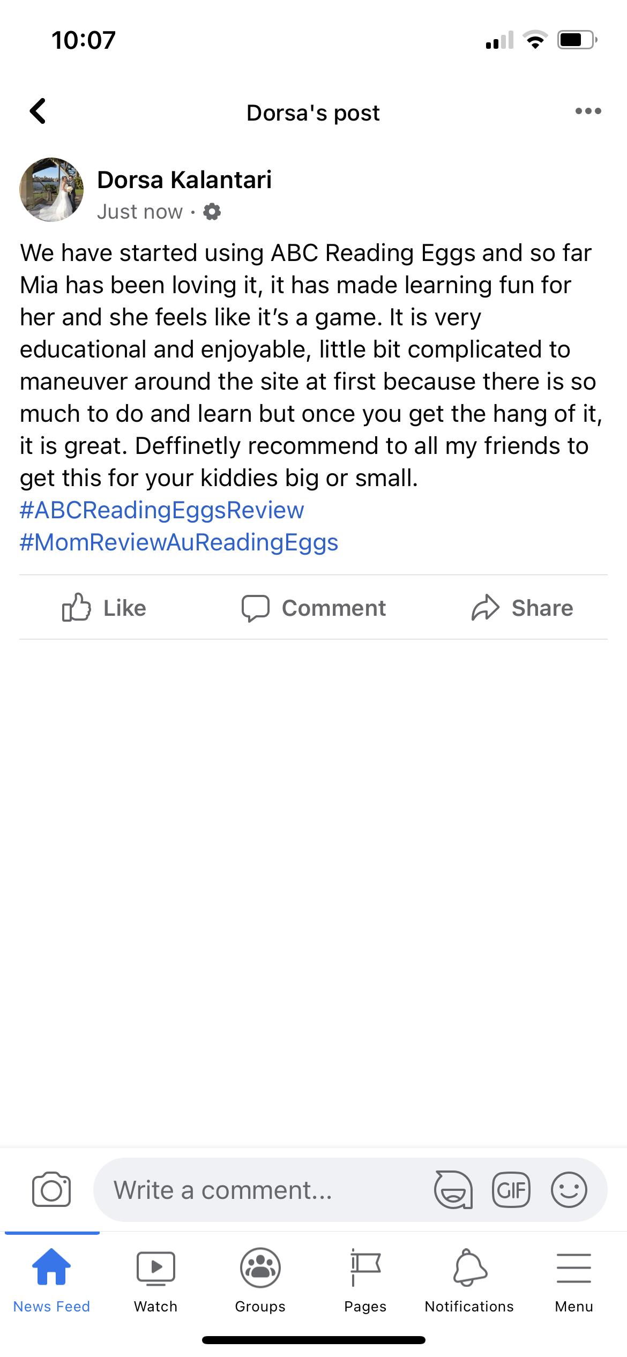
Task: Open the GIF picker
Action: (x=511, y=1190)
